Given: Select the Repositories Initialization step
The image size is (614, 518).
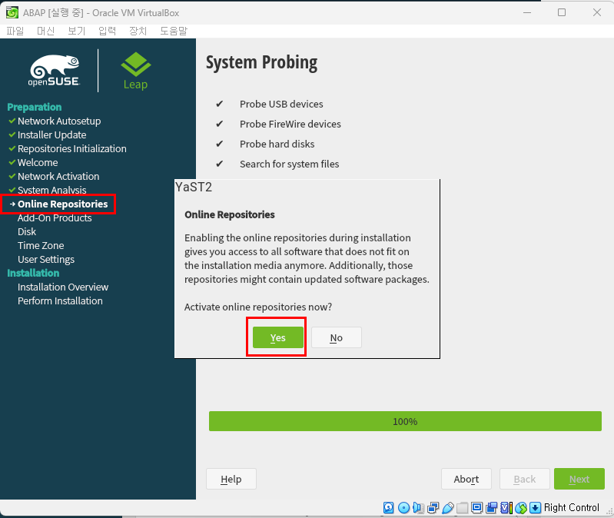Looking at the screenshot, I should (x=72, y=149).
